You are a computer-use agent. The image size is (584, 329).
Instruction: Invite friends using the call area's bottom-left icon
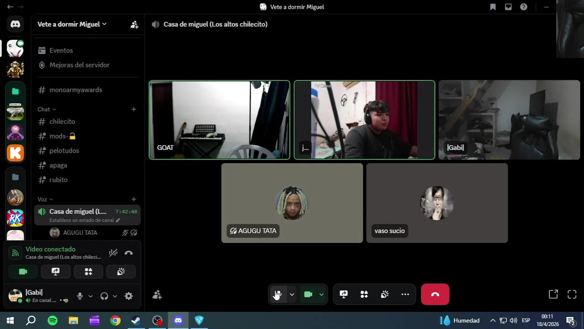pos(157,295)
